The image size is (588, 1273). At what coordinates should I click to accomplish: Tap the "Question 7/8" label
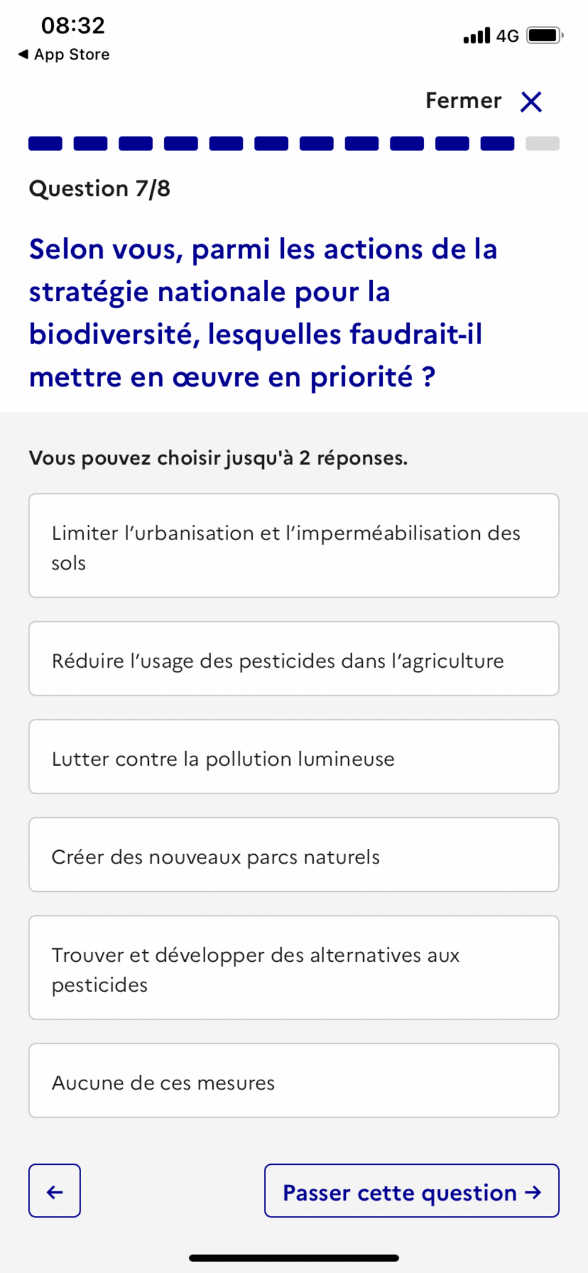click(x=100, y=189)
